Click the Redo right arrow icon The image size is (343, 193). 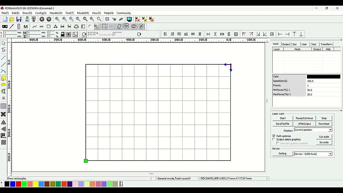click(49, 19)
